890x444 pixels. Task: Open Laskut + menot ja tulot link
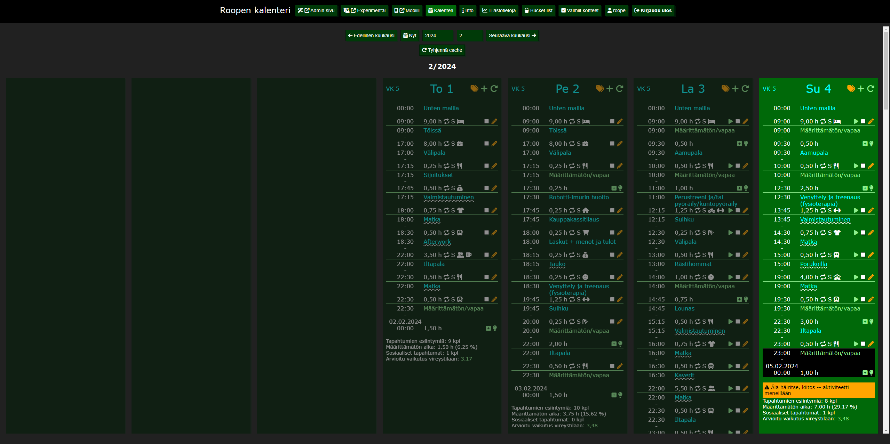[x=582, y=242]
